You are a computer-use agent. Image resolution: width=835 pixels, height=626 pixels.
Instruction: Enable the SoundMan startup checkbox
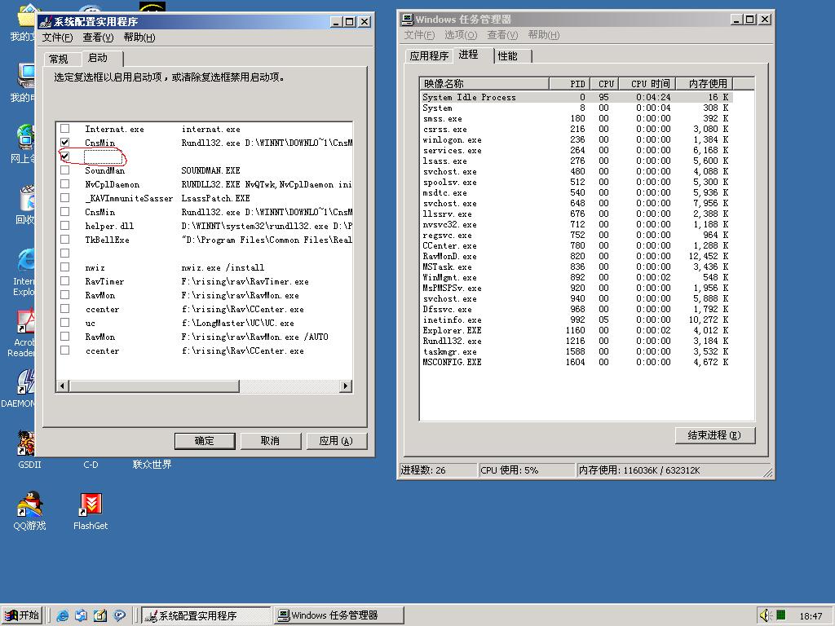65,170
